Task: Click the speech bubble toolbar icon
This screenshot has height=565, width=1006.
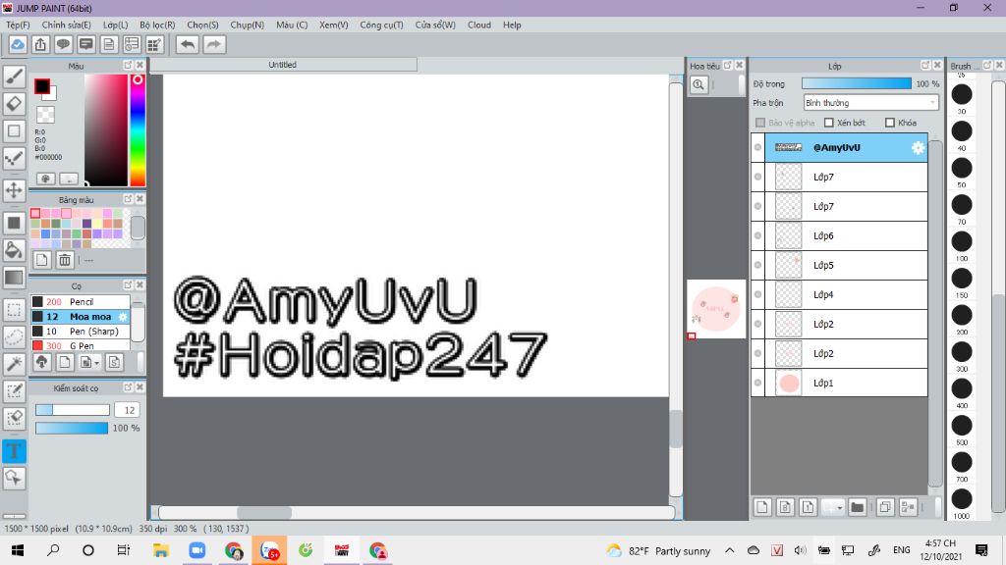Action: (x=63, y=44)
